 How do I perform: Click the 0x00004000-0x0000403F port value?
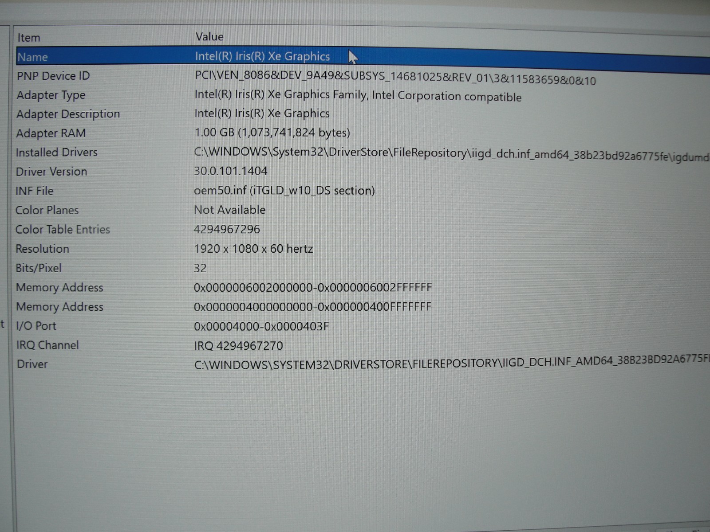(x=261, y=327)
